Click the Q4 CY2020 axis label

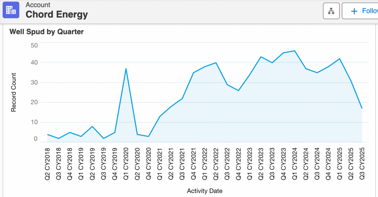click(x=148, y=164)
